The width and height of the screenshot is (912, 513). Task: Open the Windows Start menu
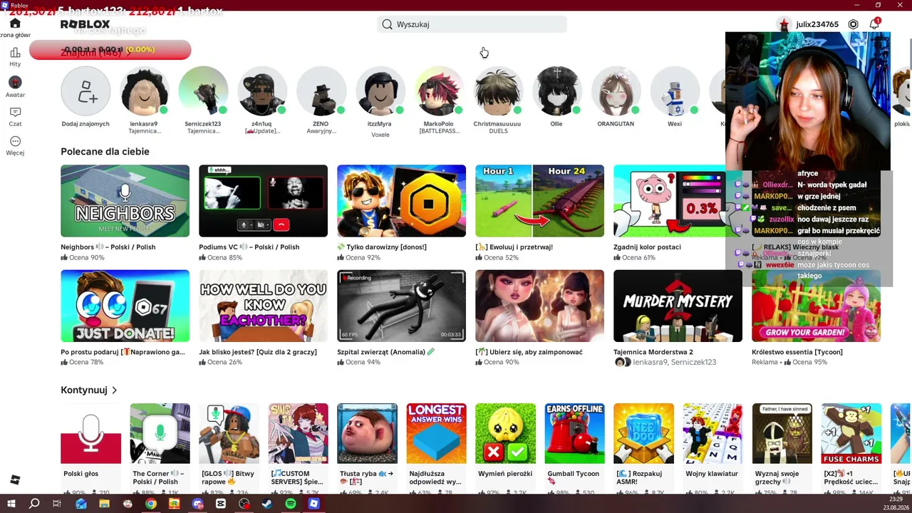pyautogui.click(x=11, y=504)
